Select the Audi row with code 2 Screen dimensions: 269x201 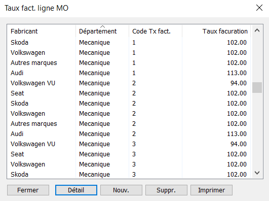[x=129, y=134]
